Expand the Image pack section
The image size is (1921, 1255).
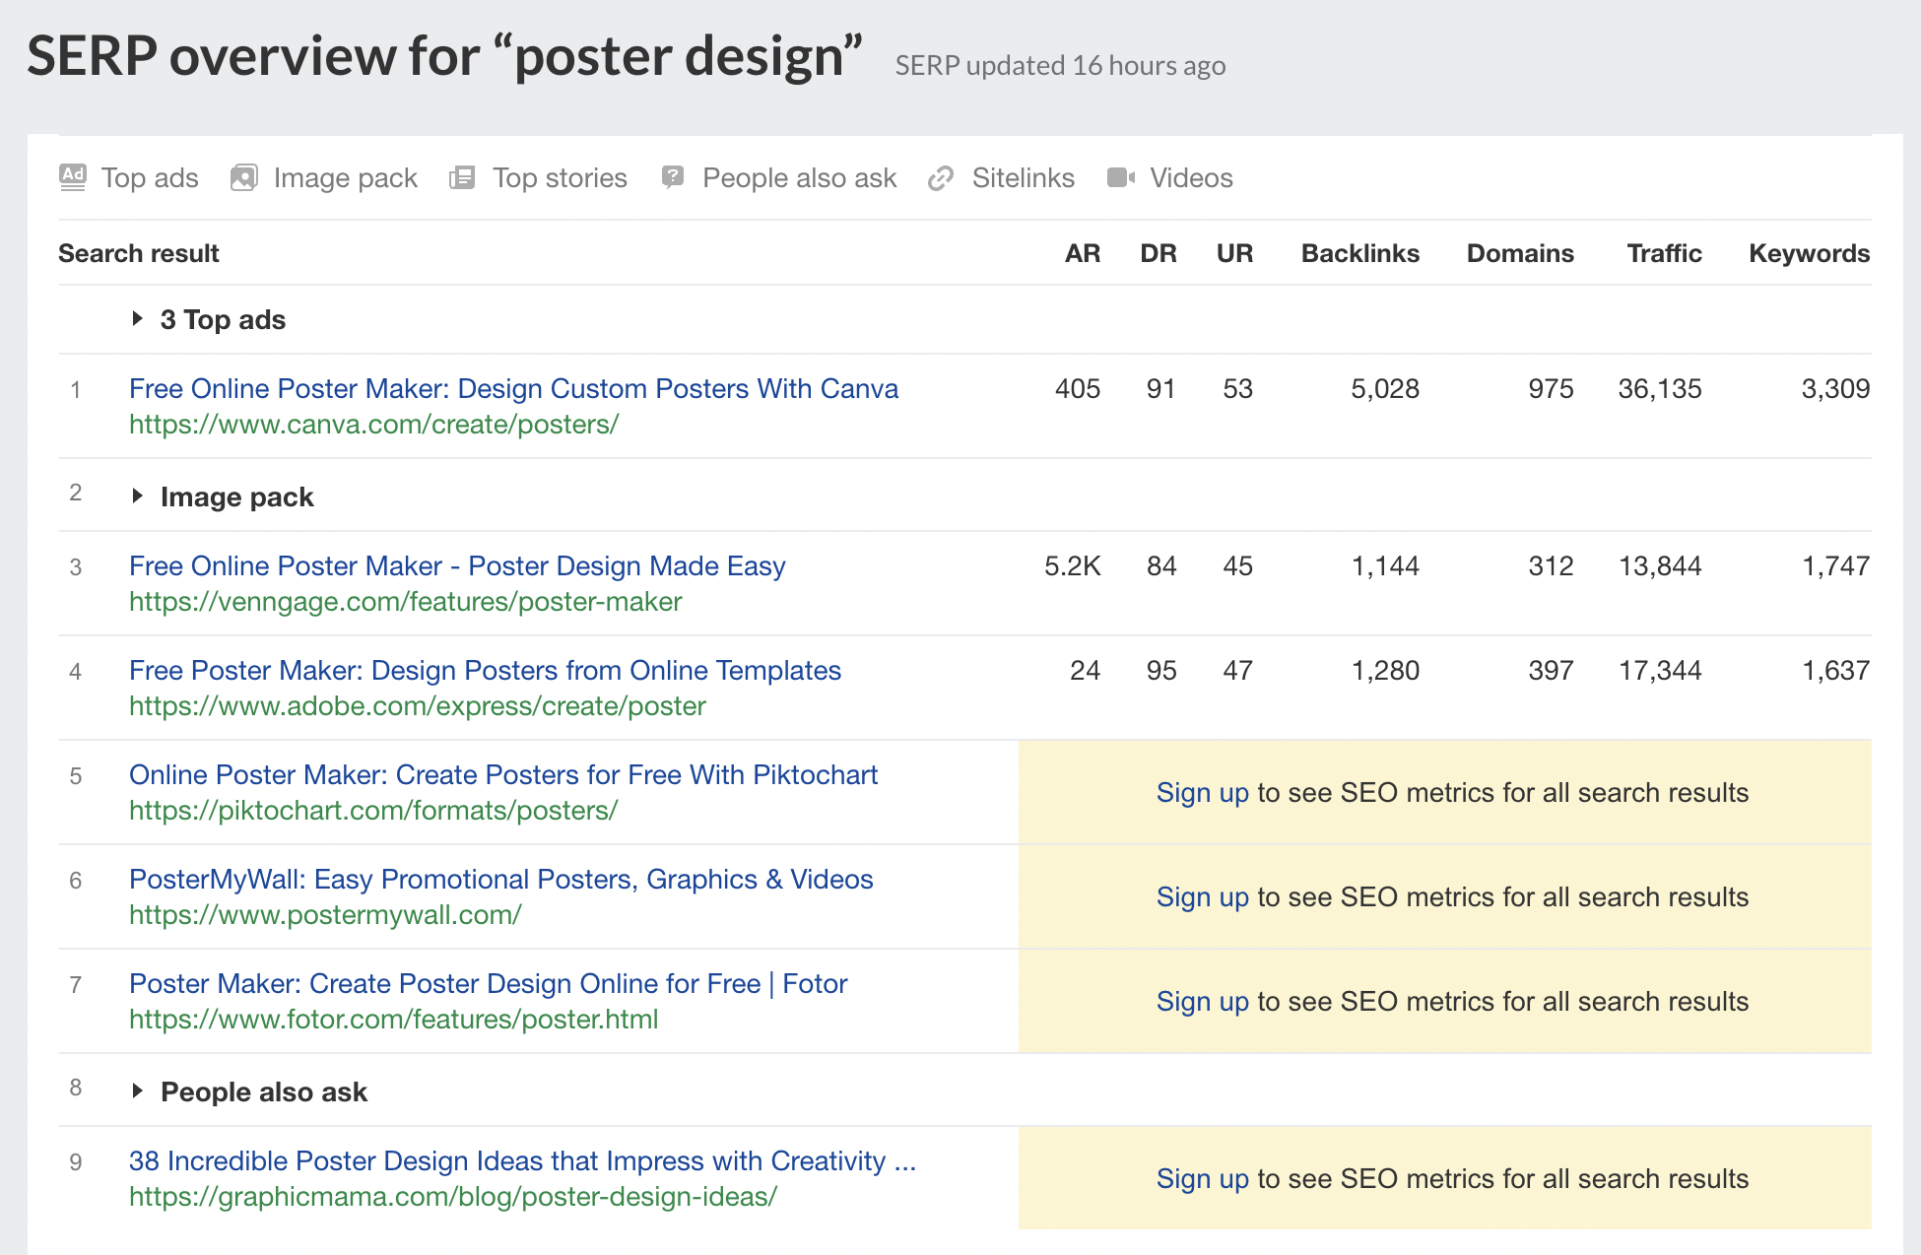[138, 496]
